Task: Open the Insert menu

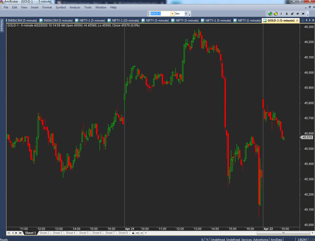Action: click(x=34, y=7)
